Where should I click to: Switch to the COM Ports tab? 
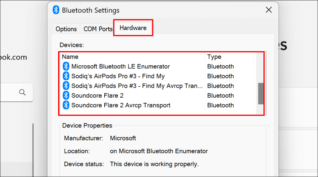[x=98, y=29]
